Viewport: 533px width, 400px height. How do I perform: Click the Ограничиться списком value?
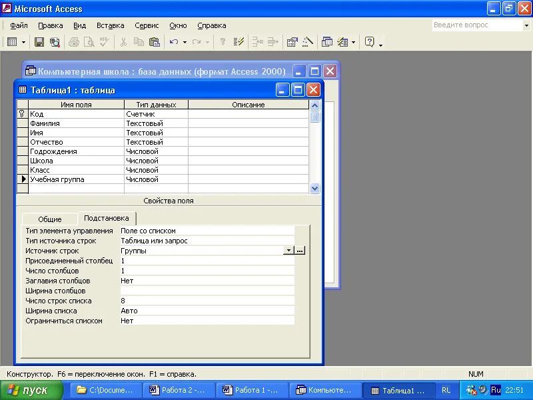tap(207, 321)
